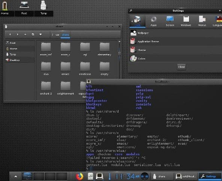
Task: Click the favorites heart icon in file manager
Action: 40,34
